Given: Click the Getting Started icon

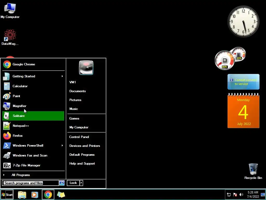Looking at the screenshot, I should tap(6, 76).
